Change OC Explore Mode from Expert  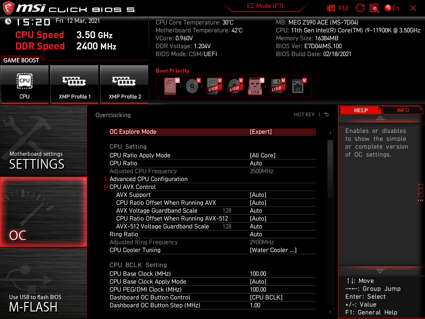[x=212, y=132]
